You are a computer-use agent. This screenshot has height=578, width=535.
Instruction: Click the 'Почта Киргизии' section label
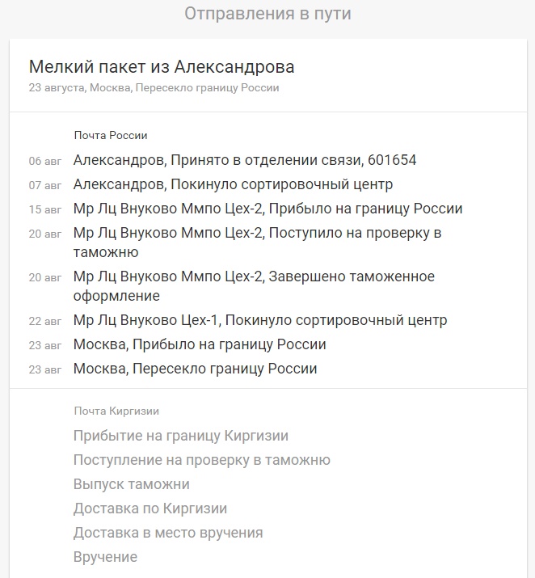(x=116, y=411)
